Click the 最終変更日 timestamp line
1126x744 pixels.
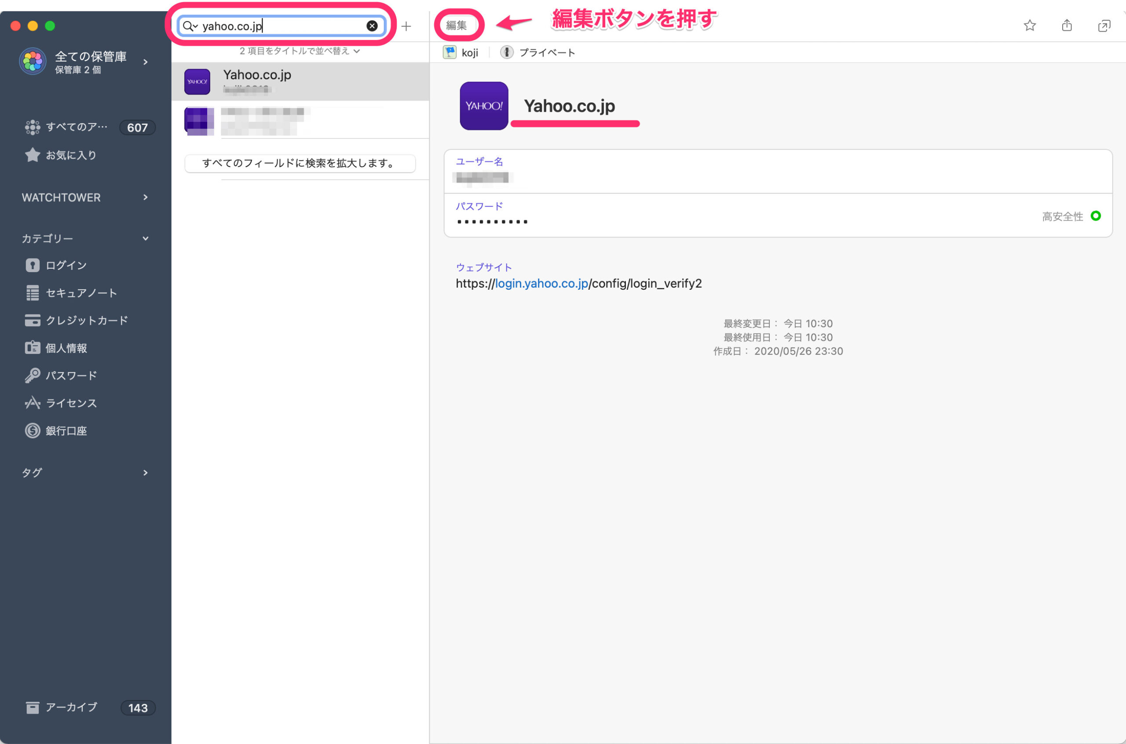(778, 324)
